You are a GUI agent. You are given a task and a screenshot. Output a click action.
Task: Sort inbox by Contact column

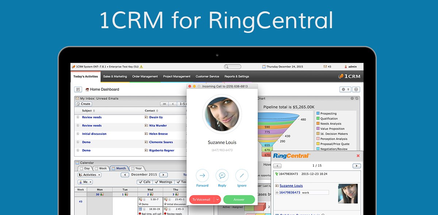pyautogui.click(x=151, y=110)
